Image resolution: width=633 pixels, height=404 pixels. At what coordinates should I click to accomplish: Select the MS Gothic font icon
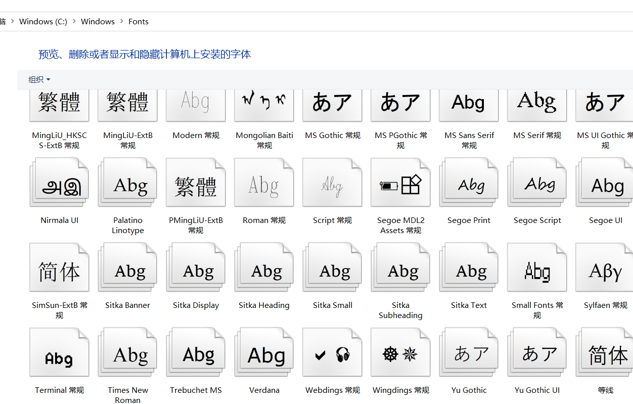point(332,105)
